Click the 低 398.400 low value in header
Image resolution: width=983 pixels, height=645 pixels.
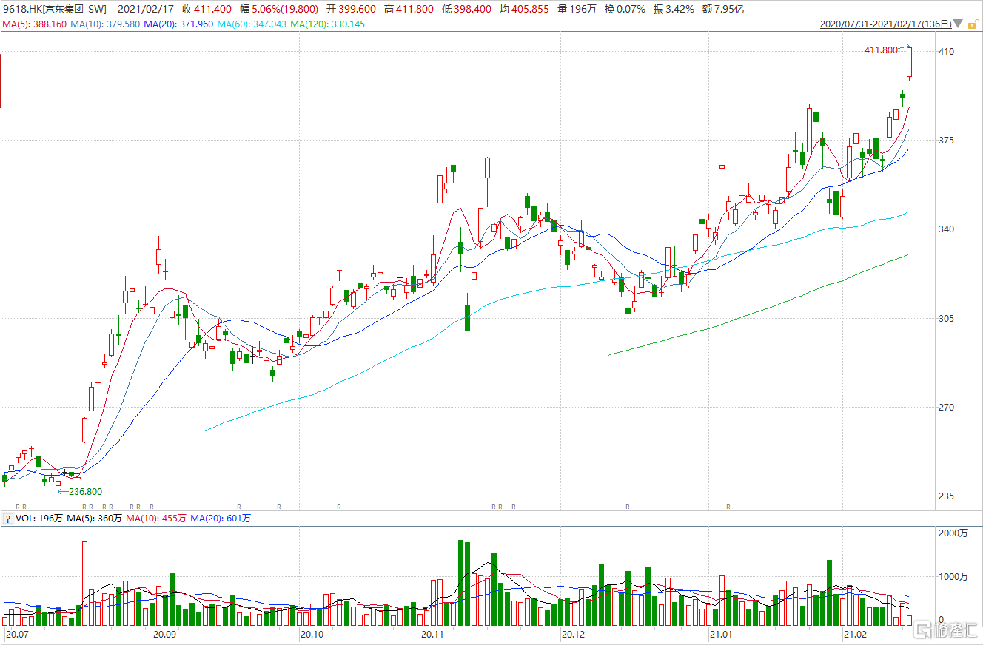point(466,9)
